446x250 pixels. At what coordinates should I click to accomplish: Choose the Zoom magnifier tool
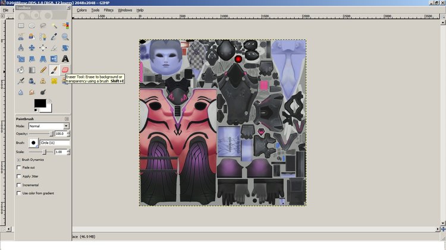coord(65,37)
